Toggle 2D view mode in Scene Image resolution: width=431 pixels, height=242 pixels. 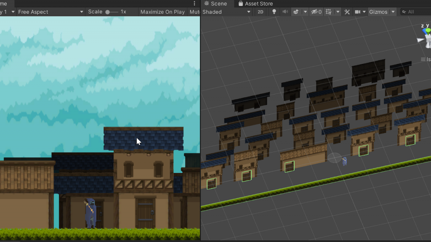tap(260, 12)
